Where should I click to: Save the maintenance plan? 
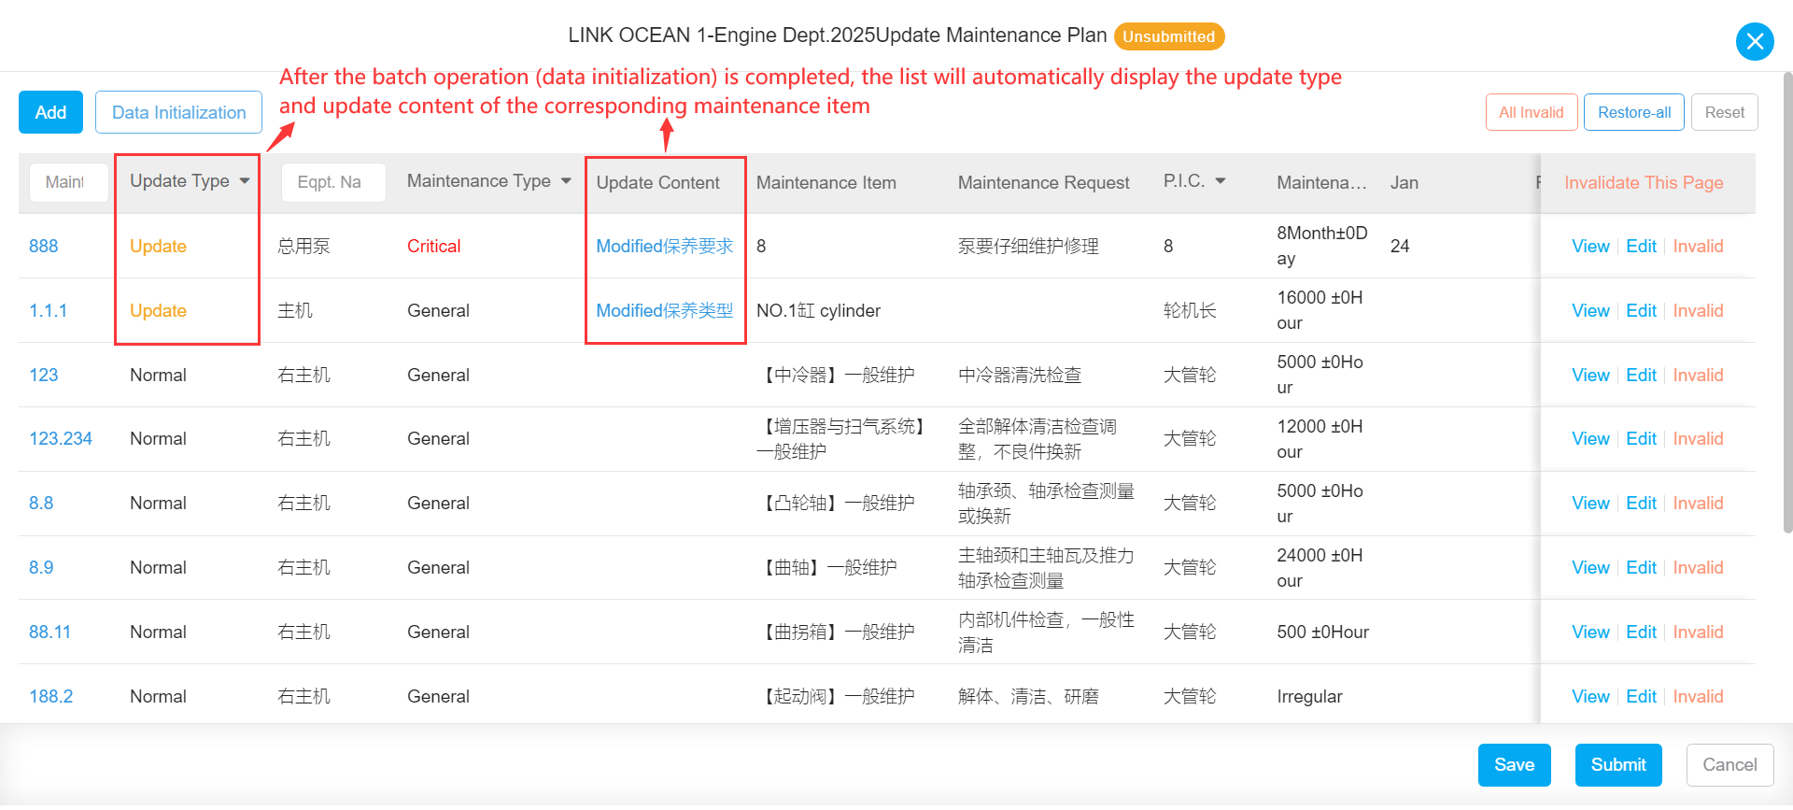(1514, 765)
